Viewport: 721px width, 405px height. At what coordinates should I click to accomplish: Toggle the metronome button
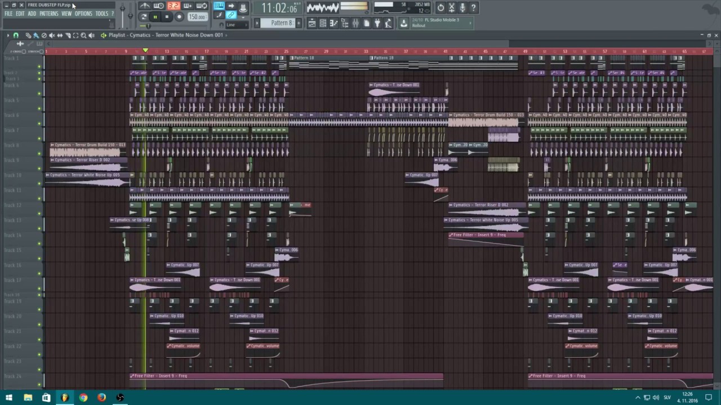click(x=145, y=6)
